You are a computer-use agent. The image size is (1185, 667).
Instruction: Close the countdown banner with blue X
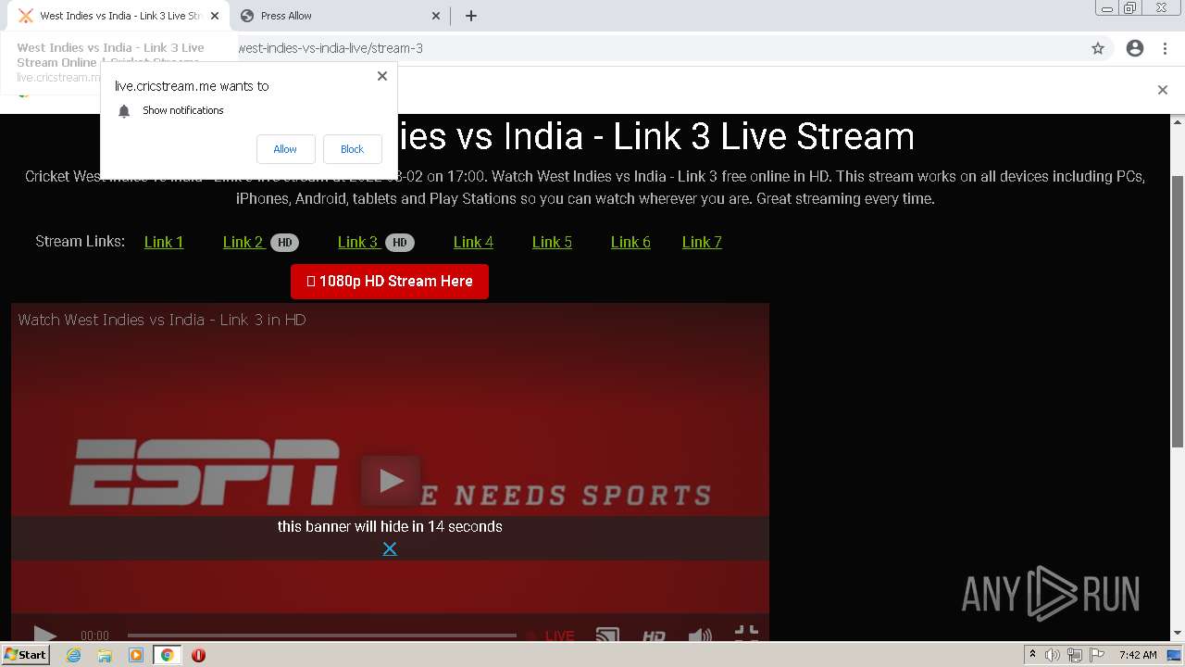390,548
